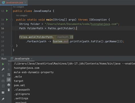
Task: Click 'target' console output line
Action: click(19, 81)
